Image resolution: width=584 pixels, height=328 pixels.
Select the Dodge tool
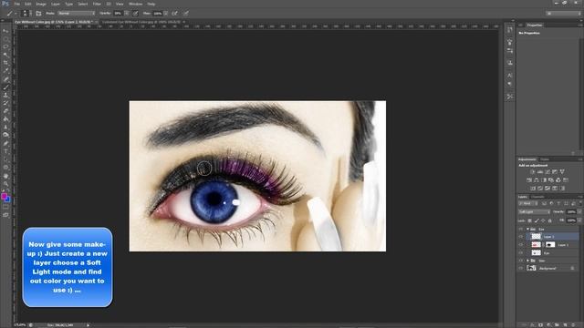pyautogui.click(x=5, y=135)
